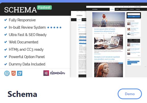Click the hero slider image of the woman on the beach

pos(108,20)
